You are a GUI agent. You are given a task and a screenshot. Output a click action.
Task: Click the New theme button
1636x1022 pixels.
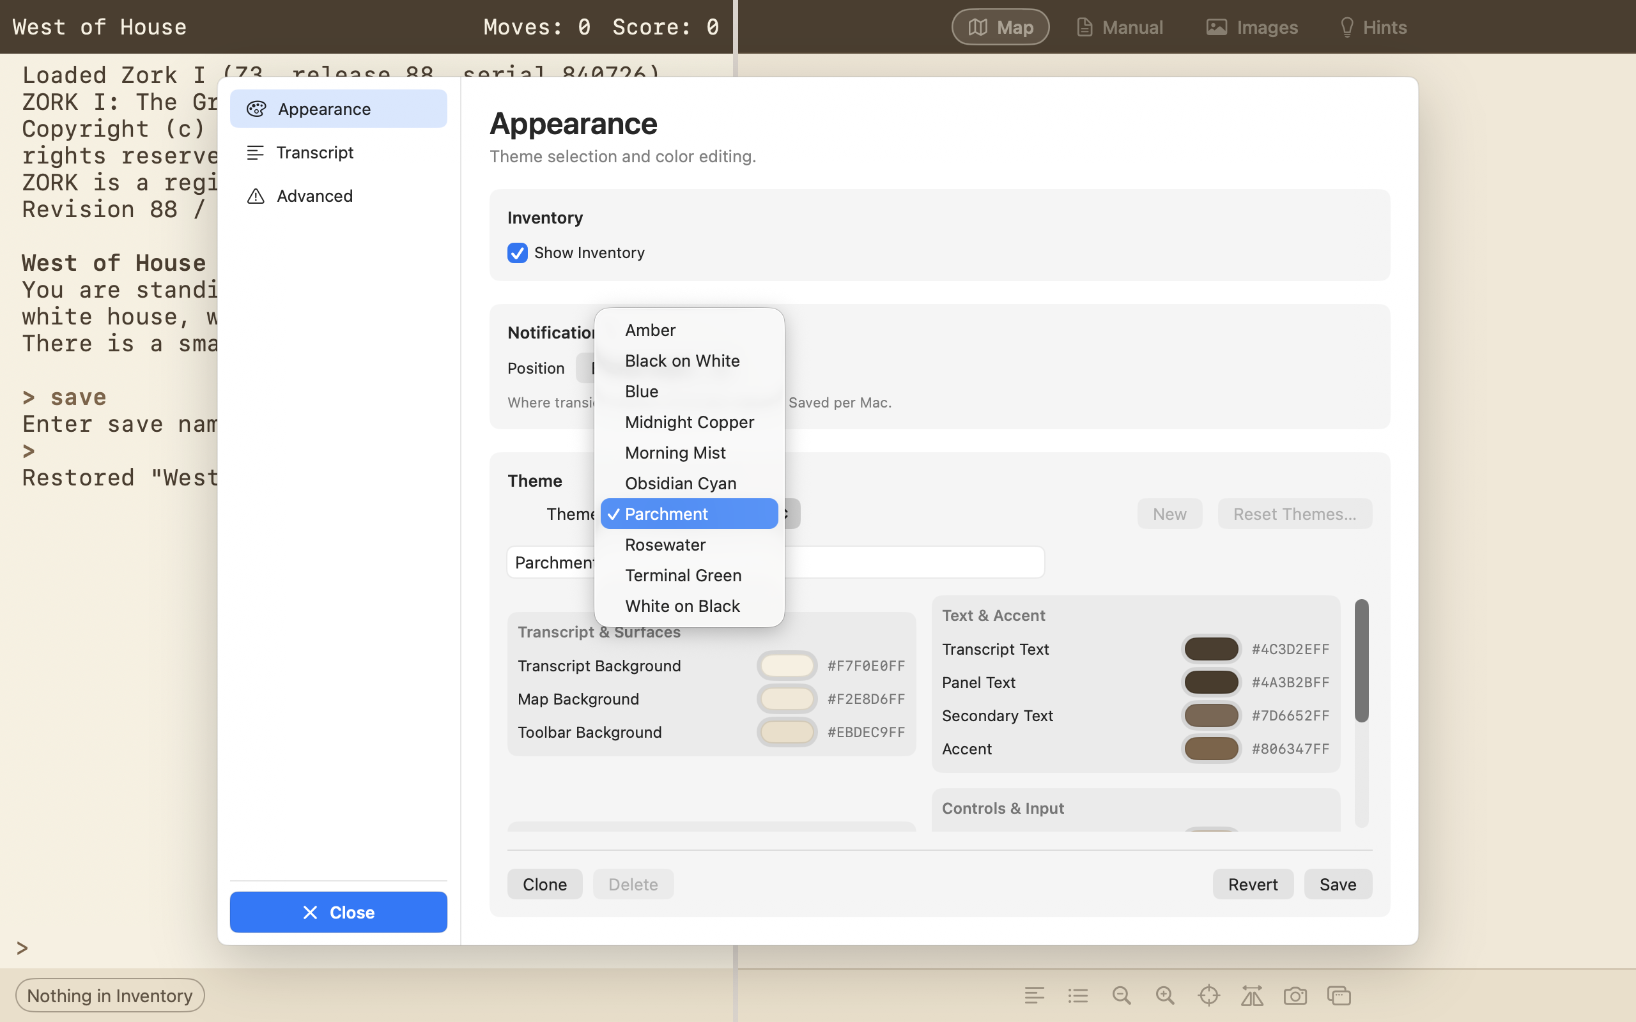tap(1169, 514)
